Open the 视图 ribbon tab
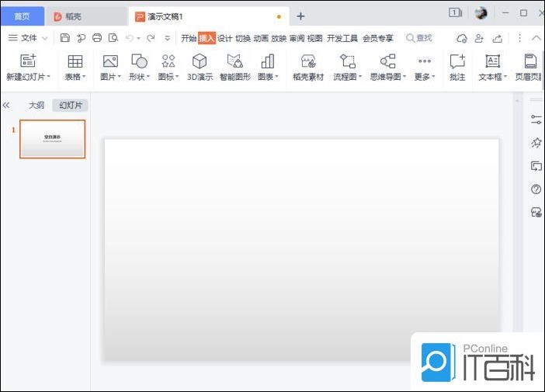Image resolution: width=545 pixels, height=392 pixels. pyautogui.click(x=315, y=38)
